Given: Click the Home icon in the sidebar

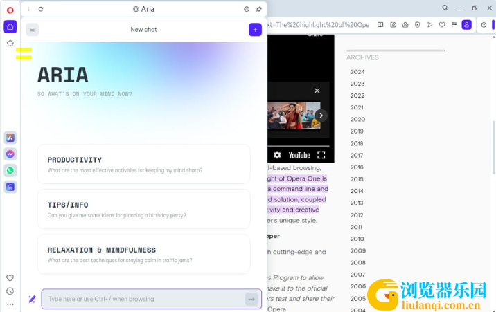Looking at the screenshot, I should 10,27.
